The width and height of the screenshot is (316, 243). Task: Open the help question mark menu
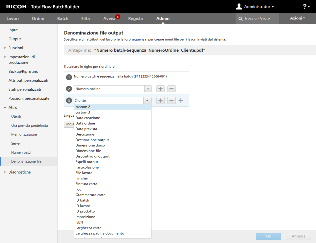coord(306,6)
